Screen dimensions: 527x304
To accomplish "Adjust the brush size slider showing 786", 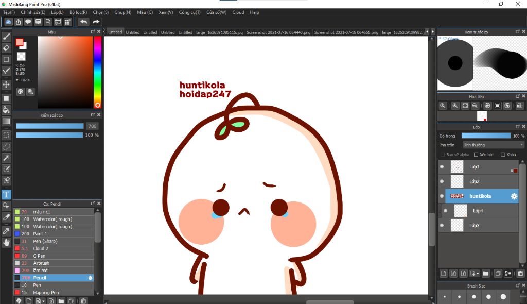I will 50,126.
